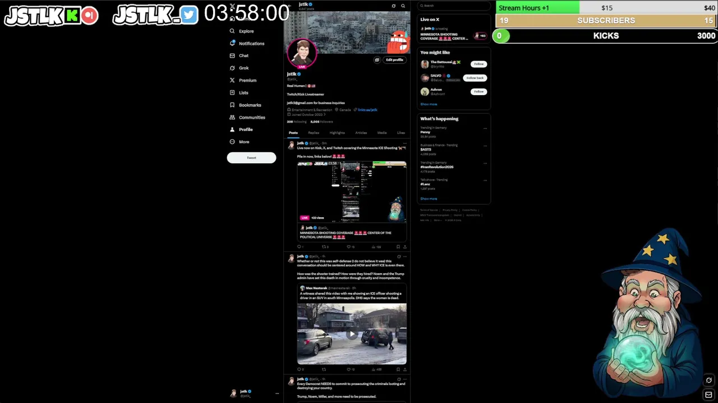Open the #IranRevolution2026 trend

437,167
